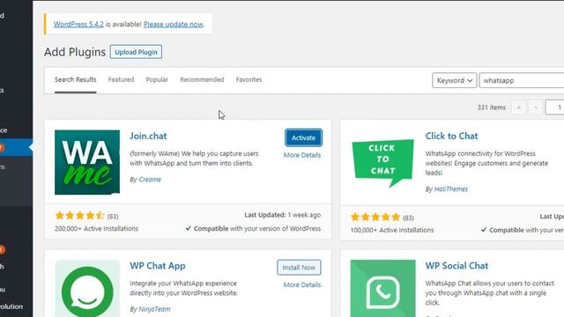Click the current page number field
The image size is (564, 317).
click(554, 107)
